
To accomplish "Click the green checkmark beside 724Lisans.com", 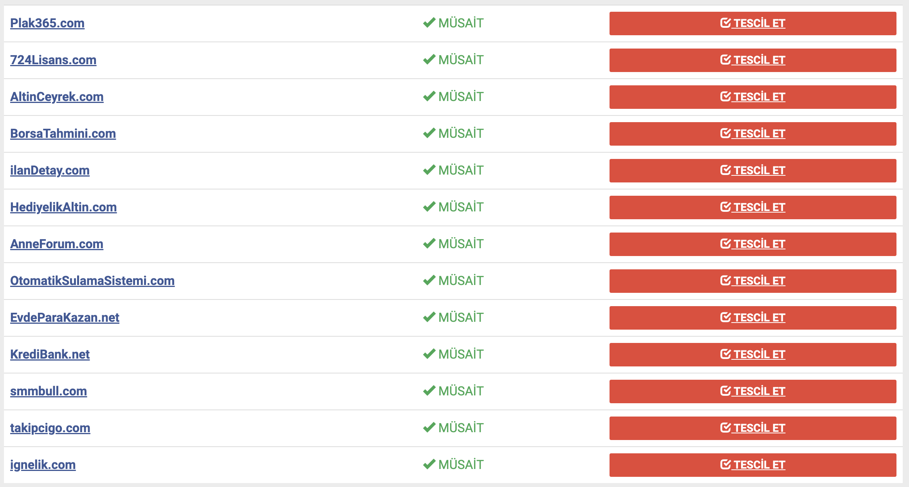I will (429, 60).
